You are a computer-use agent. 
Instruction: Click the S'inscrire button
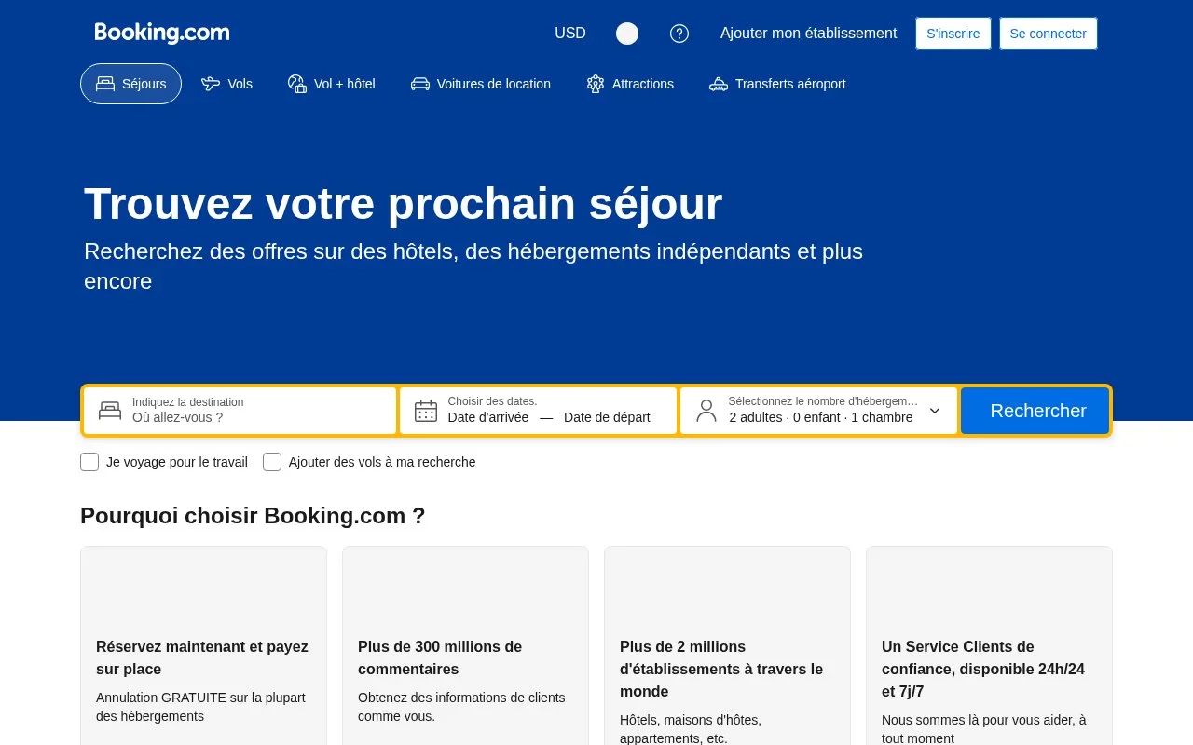point(953,34)
